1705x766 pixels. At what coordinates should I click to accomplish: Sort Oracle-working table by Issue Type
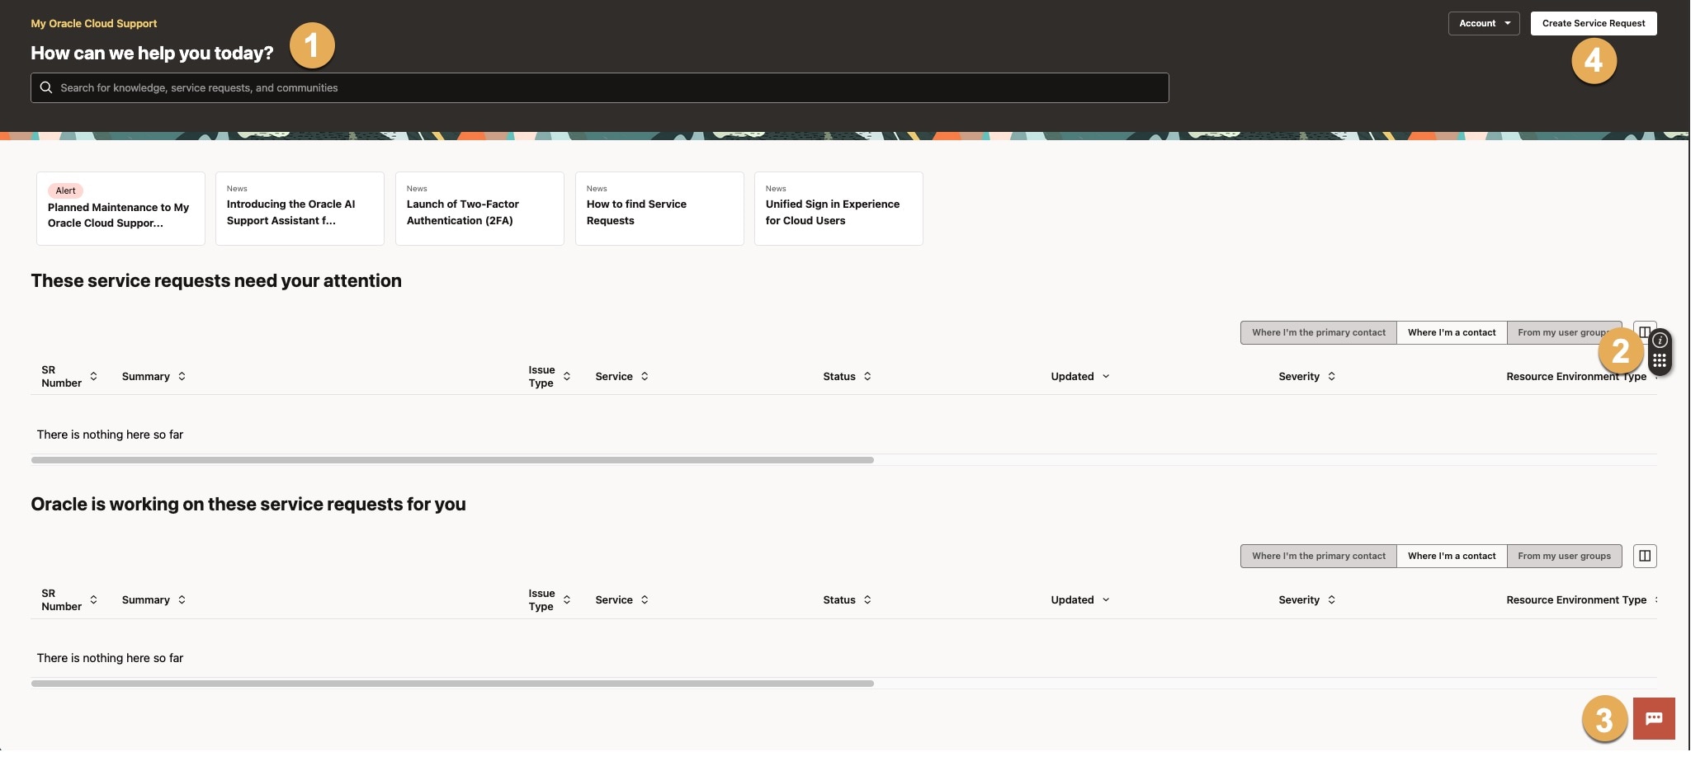pos(567,599)
